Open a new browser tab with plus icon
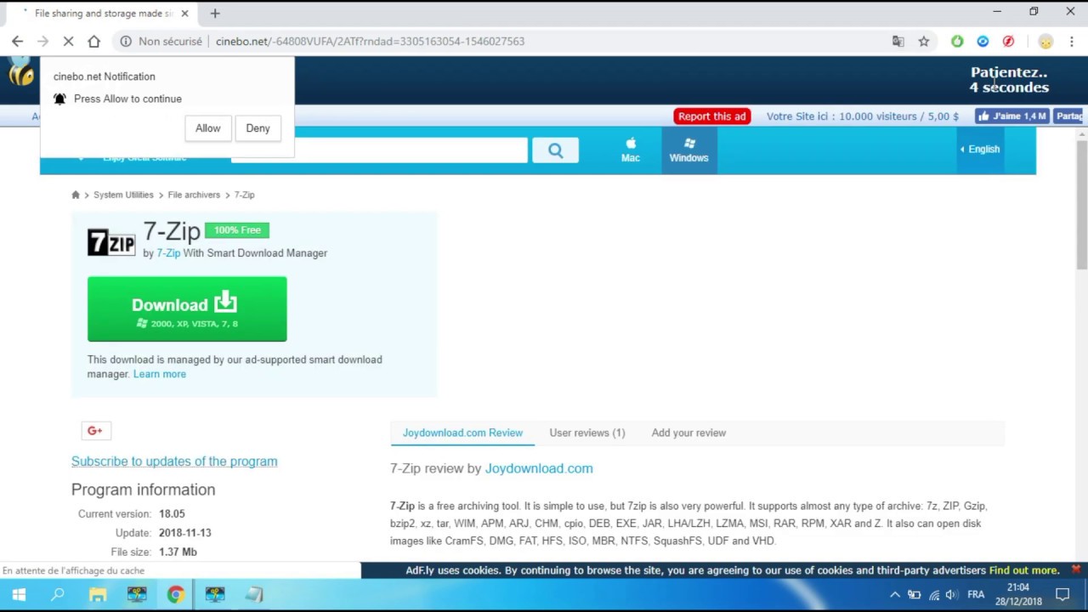The width and height of the screenshot is (1088, 612). pos(215,13)
